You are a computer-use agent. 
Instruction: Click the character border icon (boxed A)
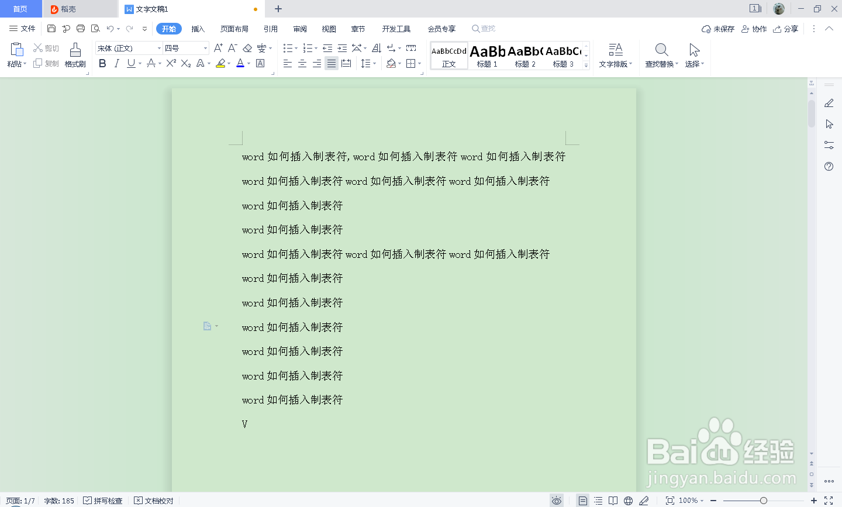(x=260, y=63)
